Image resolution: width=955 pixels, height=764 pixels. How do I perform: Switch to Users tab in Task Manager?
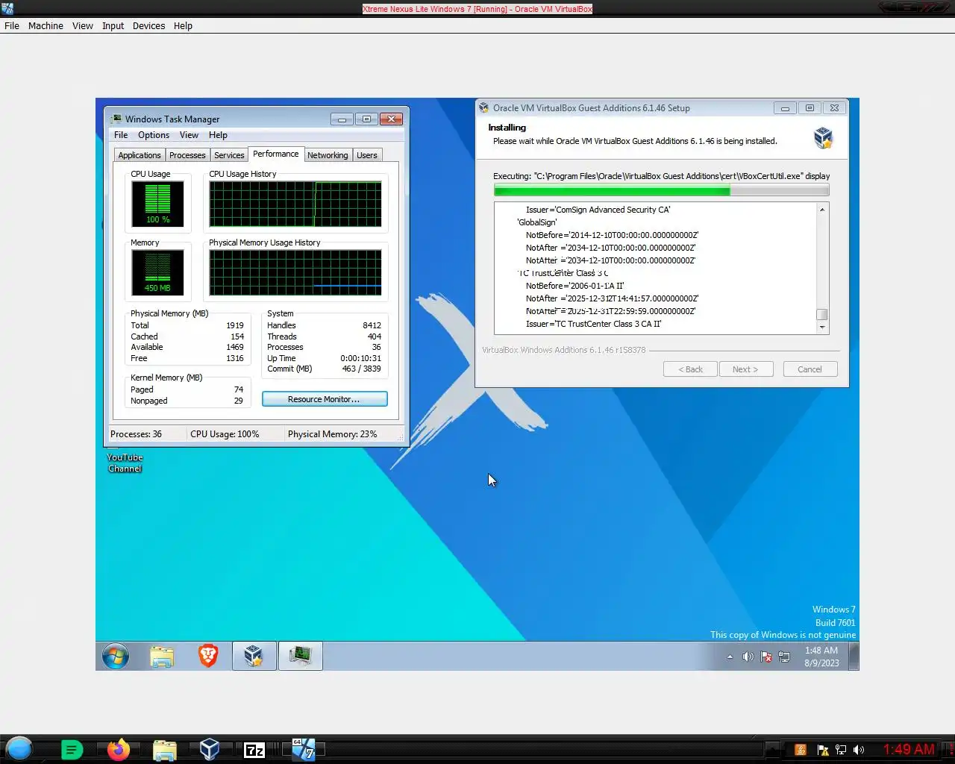[366, 155]
